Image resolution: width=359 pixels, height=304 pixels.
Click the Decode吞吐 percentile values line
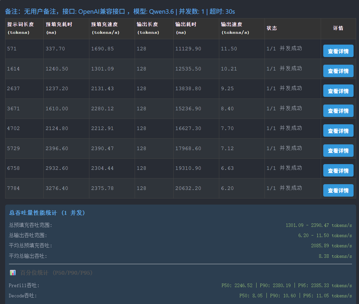click(x=295, y=296)
